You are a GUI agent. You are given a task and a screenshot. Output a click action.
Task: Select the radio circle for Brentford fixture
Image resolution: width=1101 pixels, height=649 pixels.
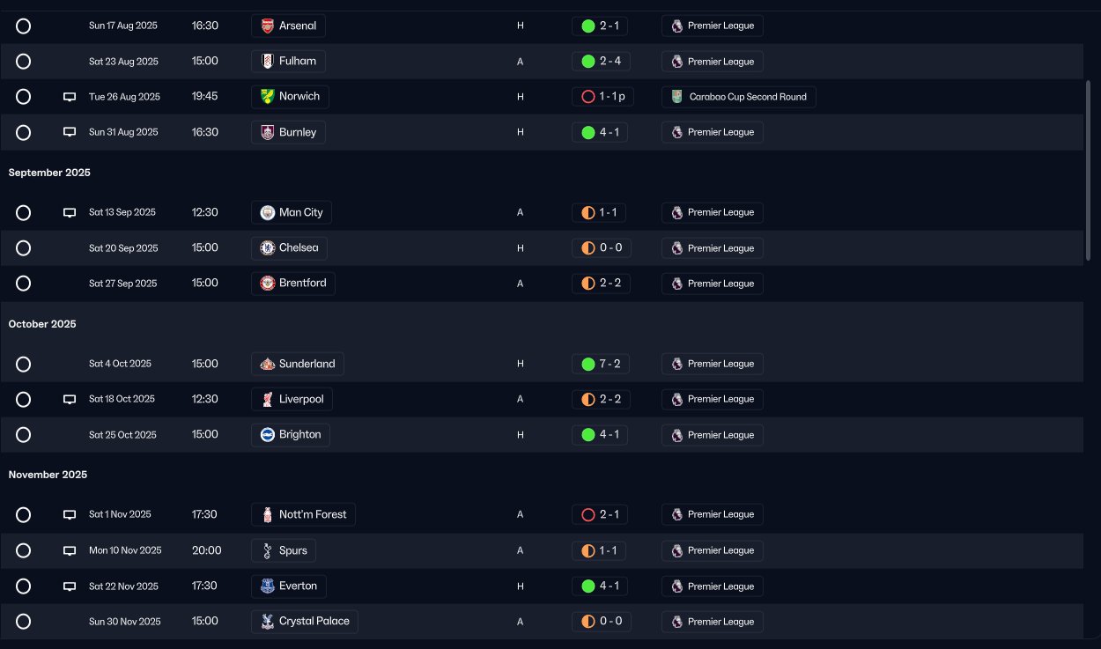pos(24,284)
